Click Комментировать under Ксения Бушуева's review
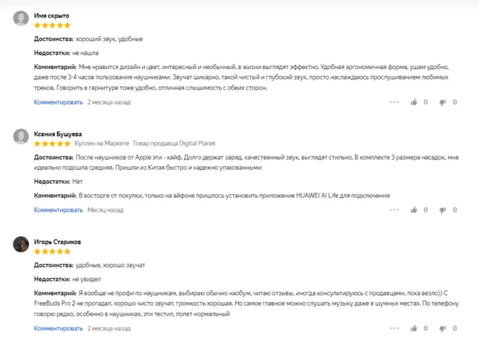The width and height of the screenshot is (479, 348). 58,210
